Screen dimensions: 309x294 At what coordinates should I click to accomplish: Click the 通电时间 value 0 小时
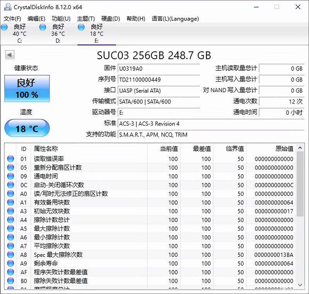[282, 112]
